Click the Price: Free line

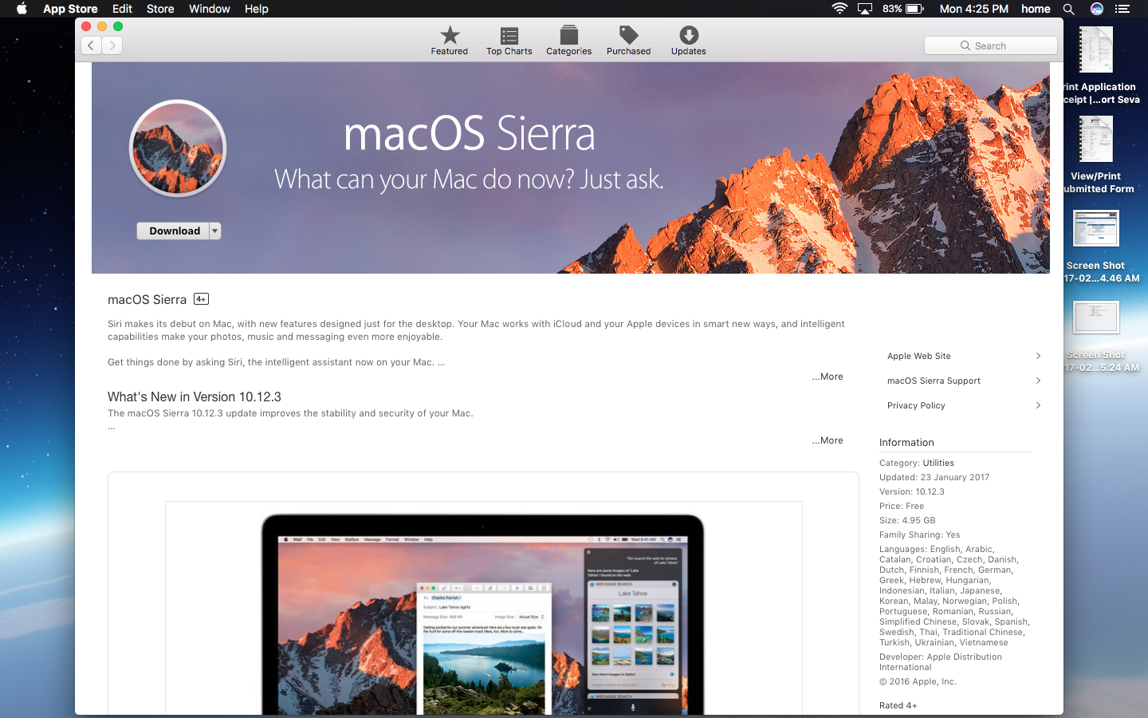902,506
